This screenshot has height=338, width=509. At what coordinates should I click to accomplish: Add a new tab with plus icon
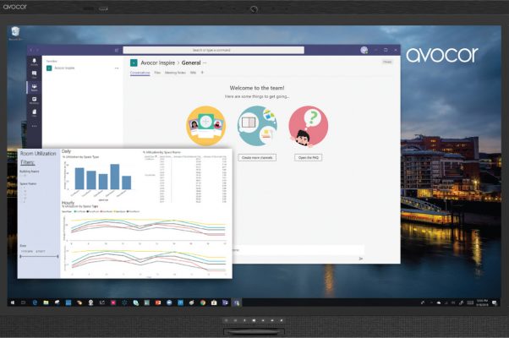(x=202, y=73)
